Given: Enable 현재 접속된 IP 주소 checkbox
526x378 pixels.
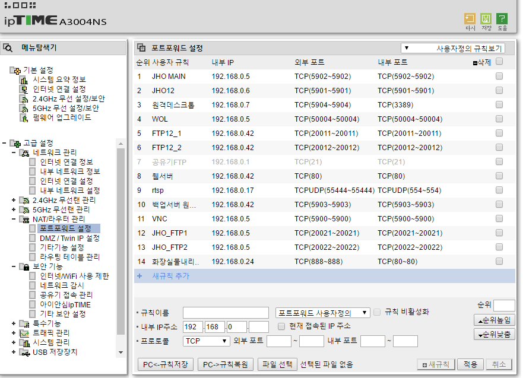Looking at the screenshot, I should 281,326.
